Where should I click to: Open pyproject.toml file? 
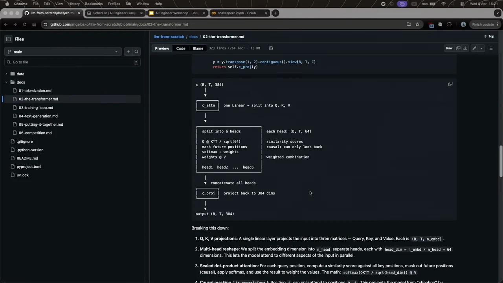29,167
